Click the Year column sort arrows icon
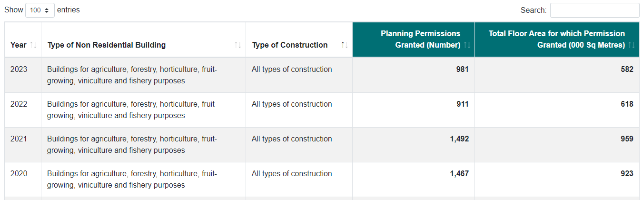Image resolution: width=642 pixels, height=200 pixels. [33, 45]
